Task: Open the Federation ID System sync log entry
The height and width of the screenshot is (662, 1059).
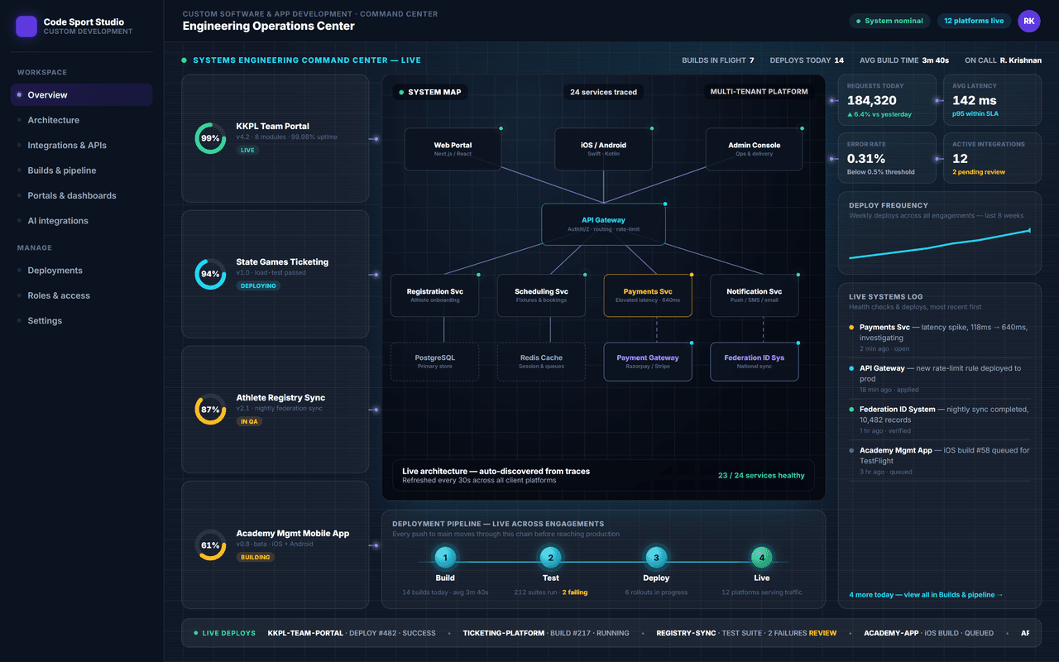Action: tap(940, 420)
